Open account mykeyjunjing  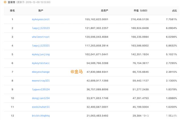click(x=41, y=54)
